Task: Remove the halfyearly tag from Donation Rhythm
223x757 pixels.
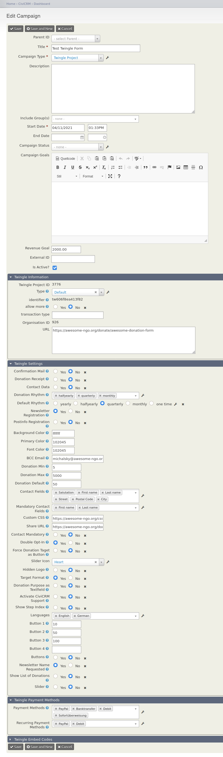Action: click(56, 396)
